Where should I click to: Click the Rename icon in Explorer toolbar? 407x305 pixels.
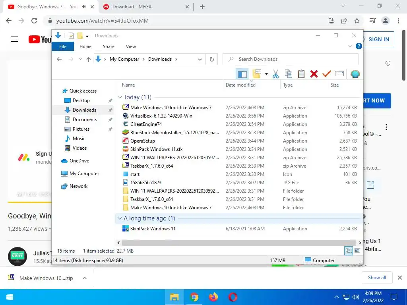click(339, 74)
